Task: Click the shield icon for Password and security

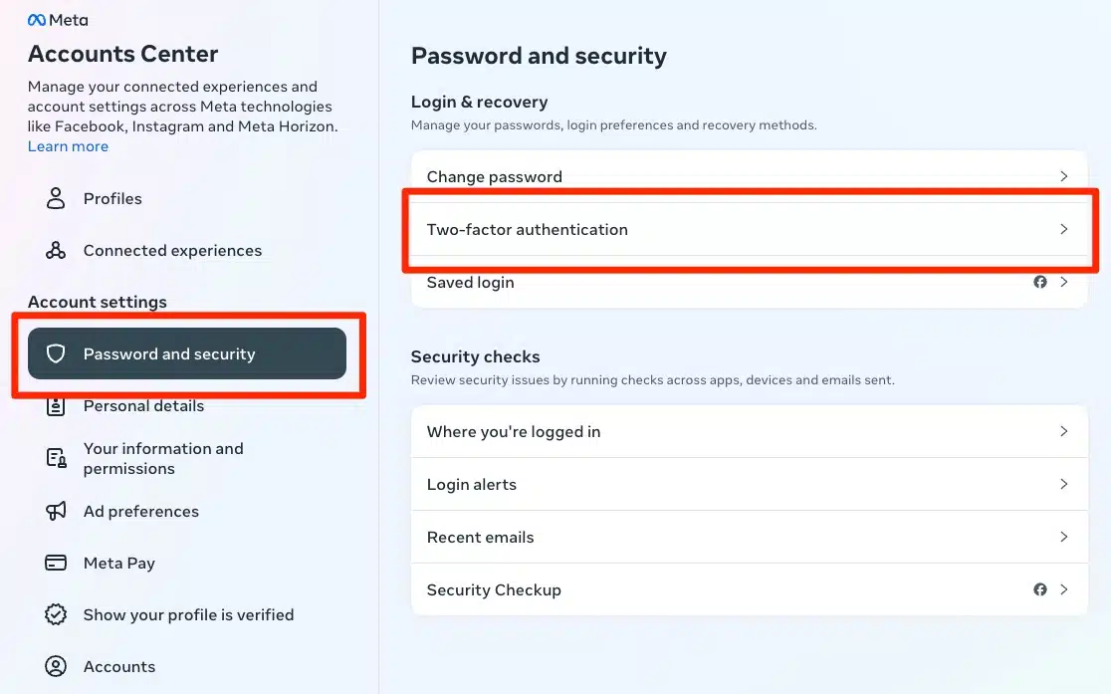Action: point(56,353)
